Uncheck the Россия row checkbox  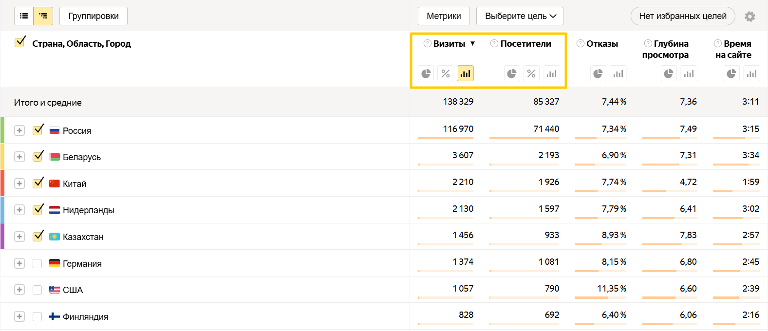coord(37,130)
